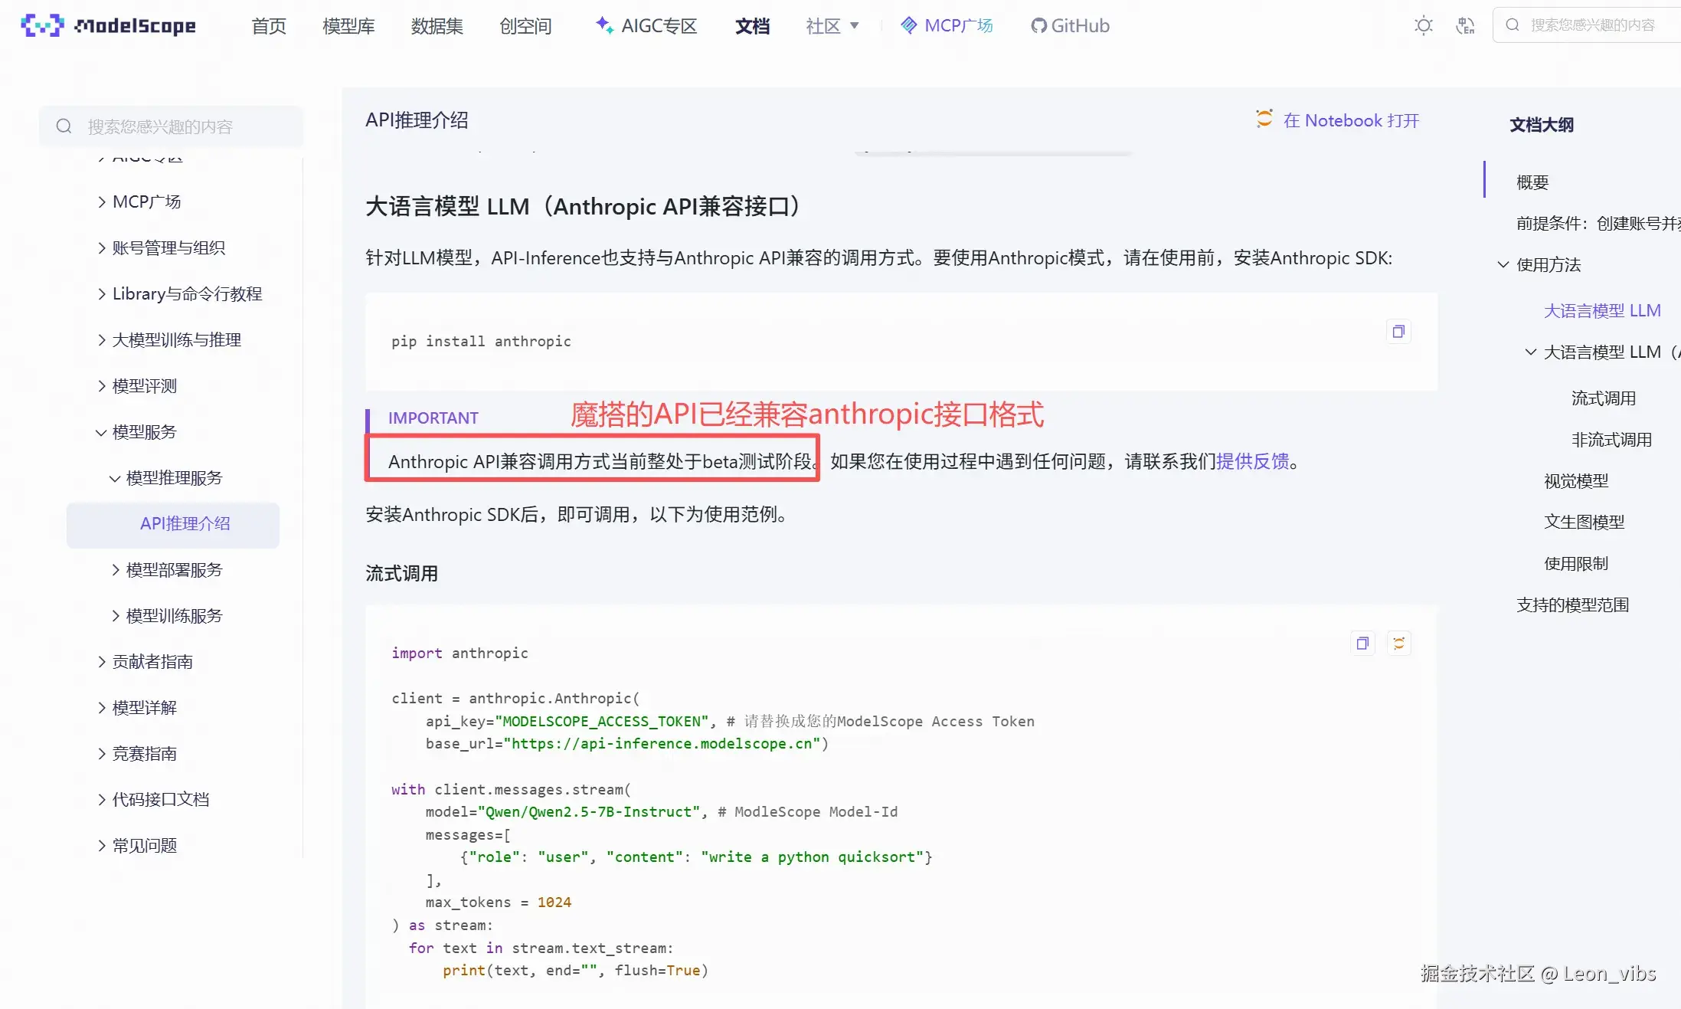This screenshot has height=1009, width=1681.
Task: Toggle the light/dark theme sun icon
Action: (x=1424, y=25)
